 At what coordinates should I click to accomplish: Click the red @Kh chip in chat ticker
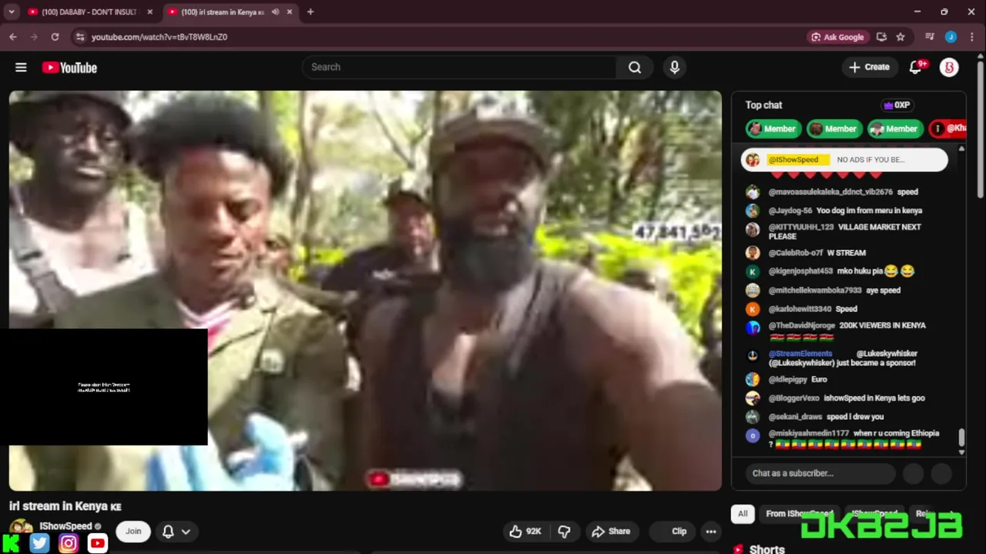(947, 128)
